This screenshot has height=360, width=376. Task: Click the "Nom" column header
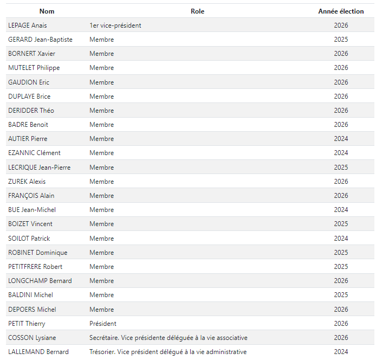(x=47, y=11)
